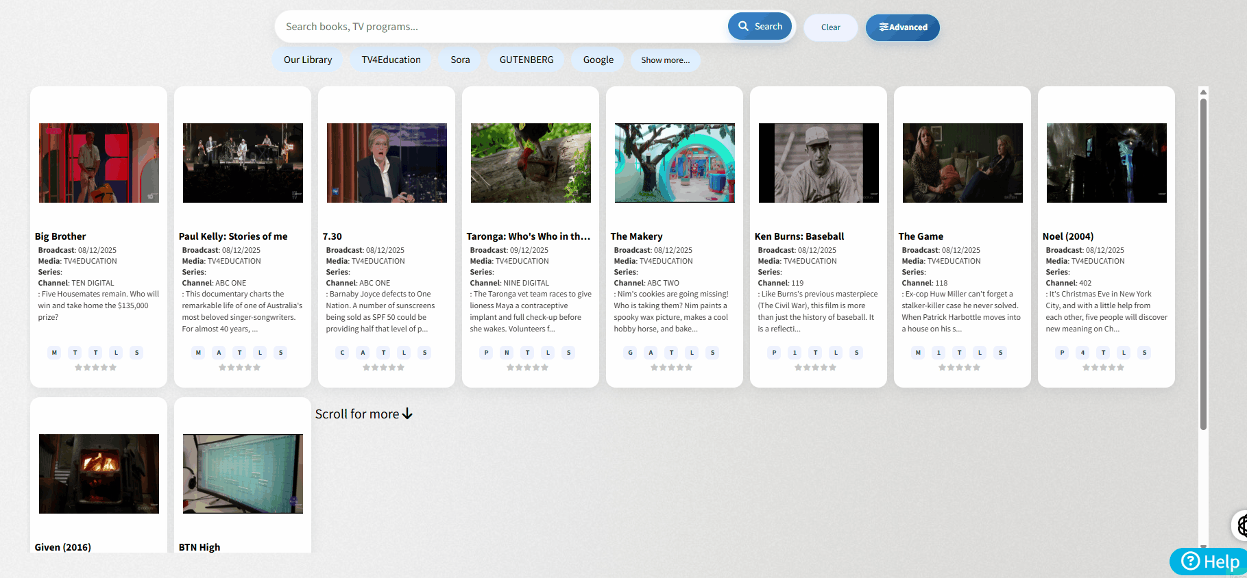Screen dimensions: 1247x578
Task: Clear the search with the Clear button
Action: tap(830, 27)
